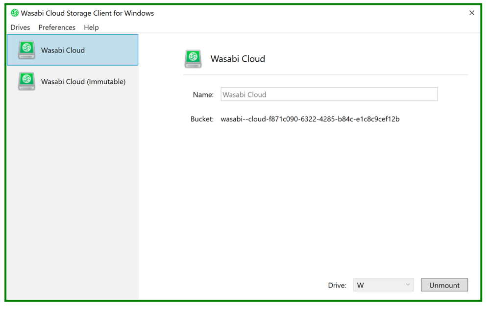Image resolution: width=490 pixels, height=309 pixels.
Task: Open the Preferences menu
Action: pos(57,27)
